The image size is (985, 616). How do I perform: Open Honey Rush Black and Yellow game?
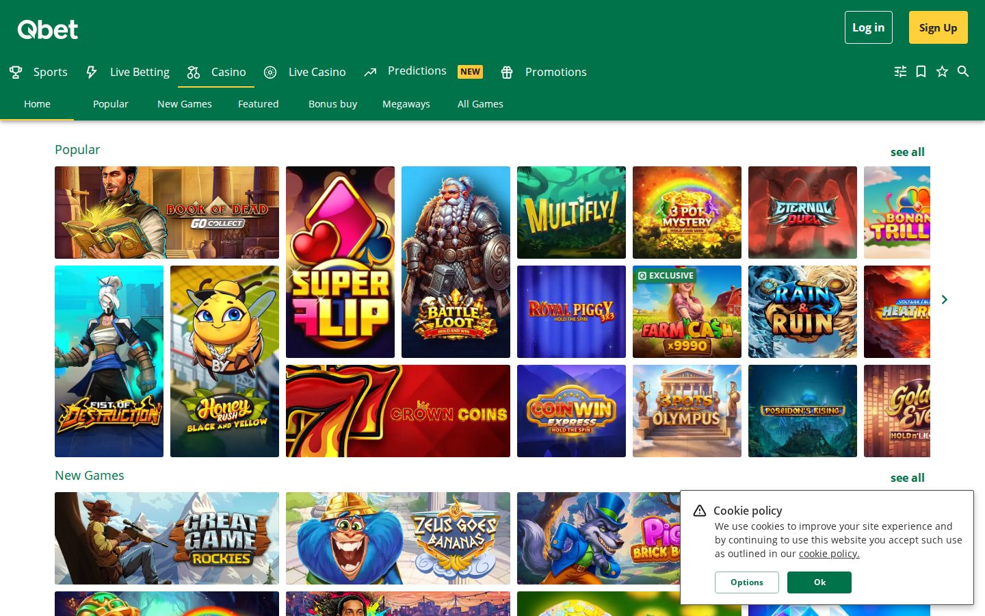224,361
